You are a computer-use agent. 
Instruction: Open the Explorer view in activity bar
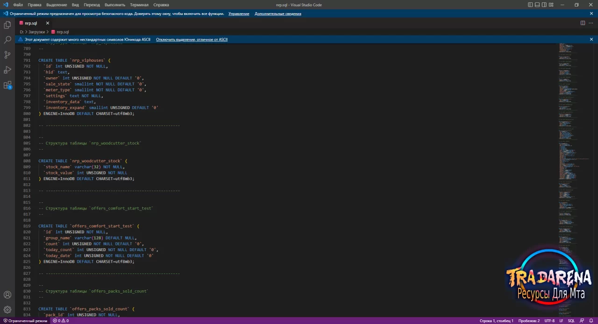(x=7, y=25)
